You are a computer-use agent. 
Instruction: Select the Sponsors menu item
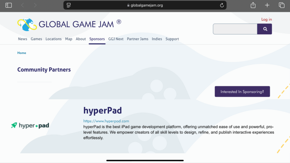tap(97, 39)
